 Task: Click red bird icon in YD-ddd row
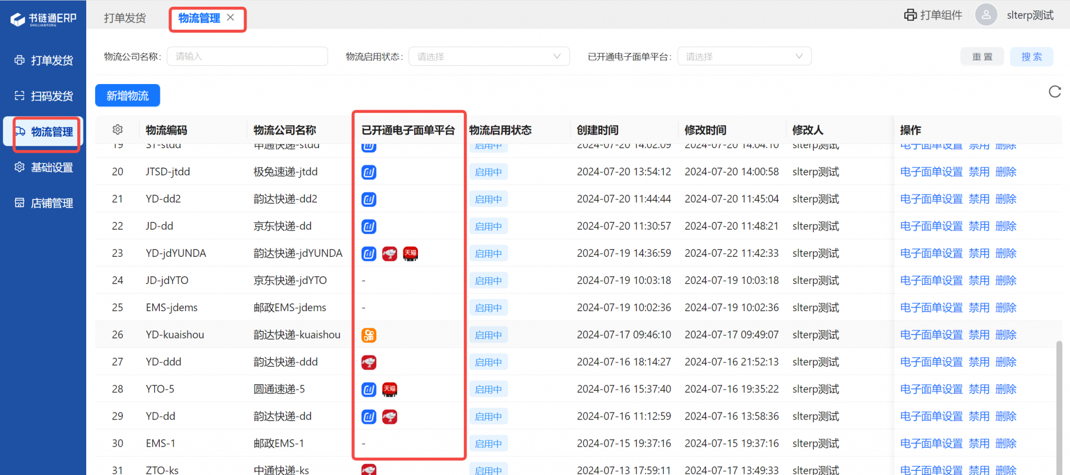(369, 362)
